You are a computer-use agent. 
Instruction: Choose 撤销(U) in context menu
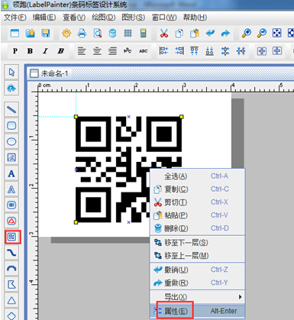tap(197, 270)
